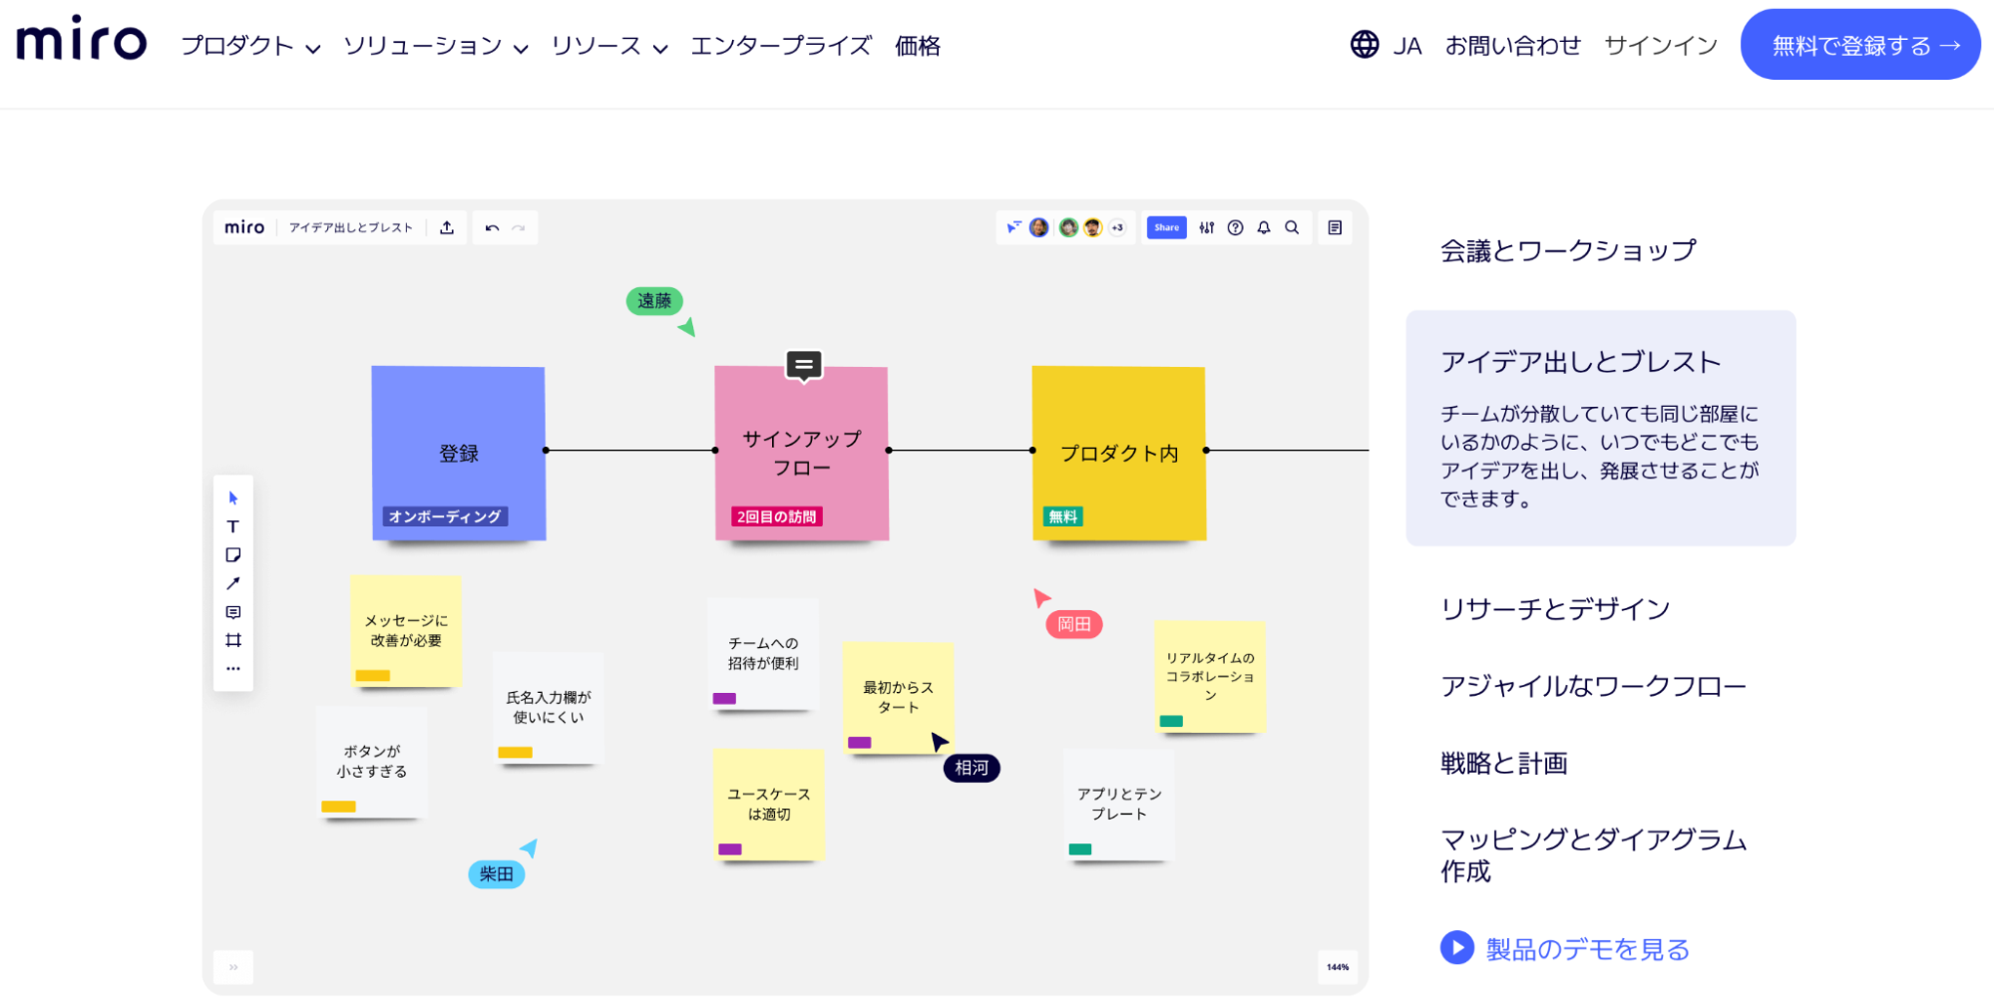Image resolution: width=1994 pixels, height=1001 pixels.
Task: Click the 無料で登録する button
Action: [x=1860, y=45]
